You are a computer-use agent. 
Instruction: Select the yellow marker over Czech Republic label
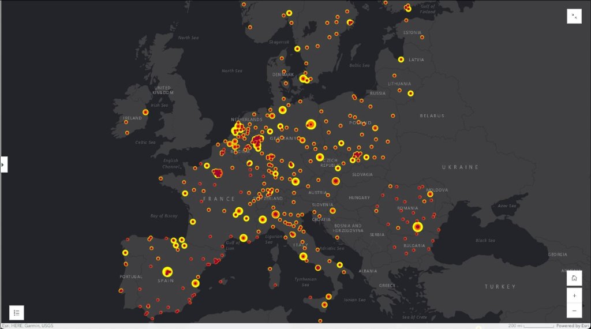point(320,157)
